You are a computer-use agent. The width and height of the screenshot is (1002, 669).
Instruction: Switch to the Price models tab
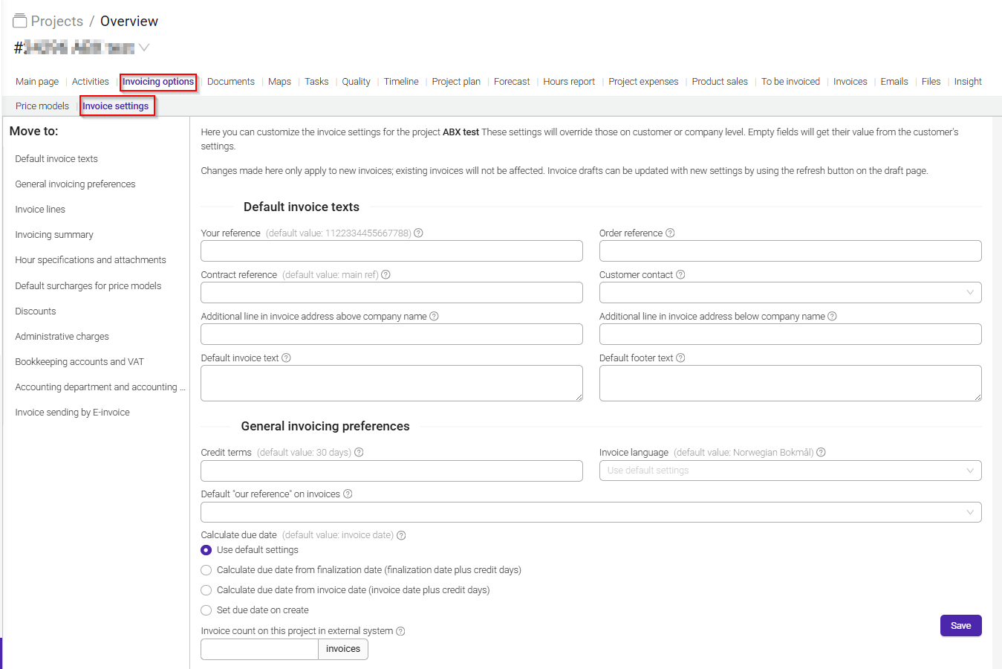tap(42, 106)
